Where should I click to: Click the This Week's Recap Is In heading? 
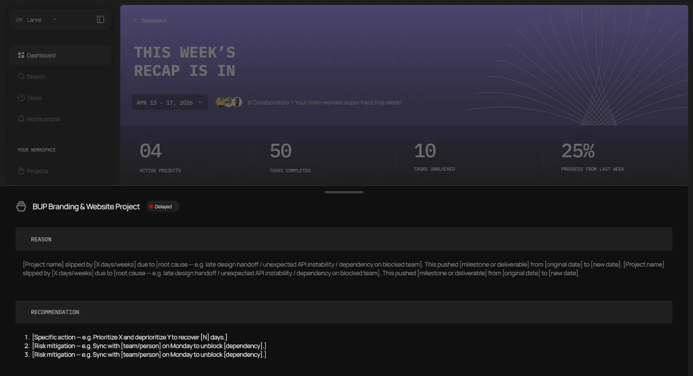(x=185, y=62)
